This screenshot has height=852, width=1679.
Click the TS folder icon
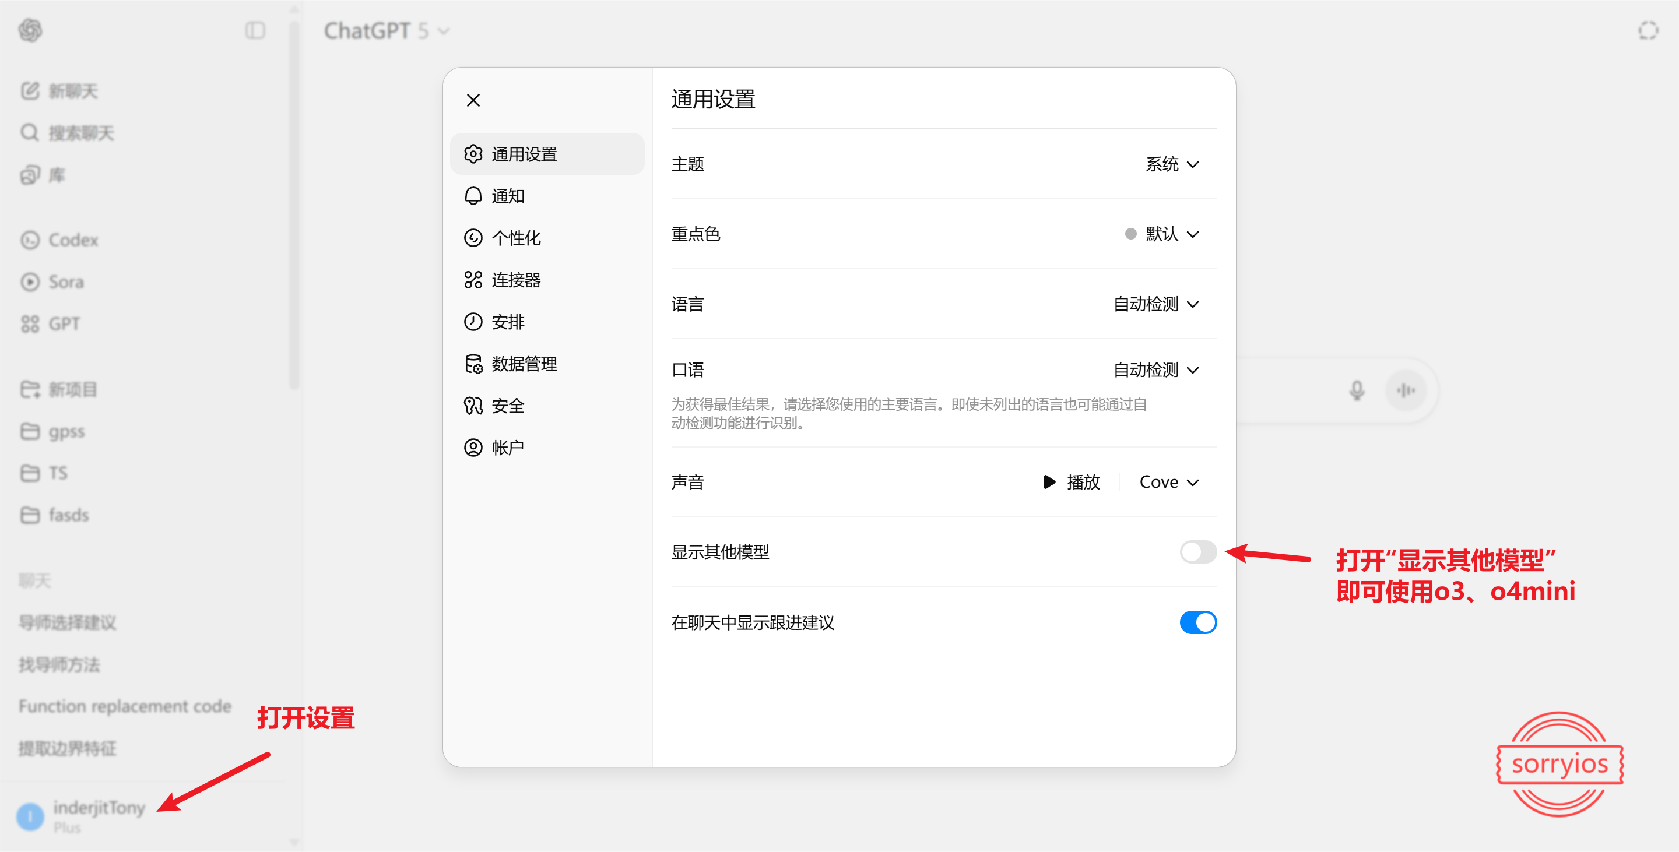coord(30,473)
